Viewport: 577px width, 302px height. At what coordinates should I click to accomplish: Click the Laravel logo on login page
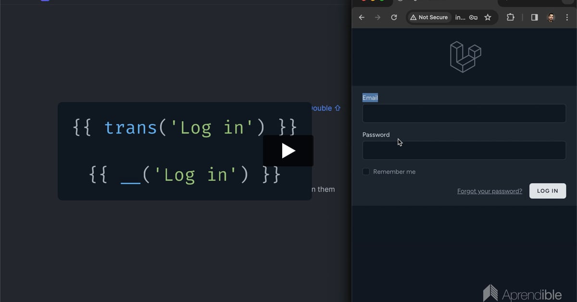[465, 57]
